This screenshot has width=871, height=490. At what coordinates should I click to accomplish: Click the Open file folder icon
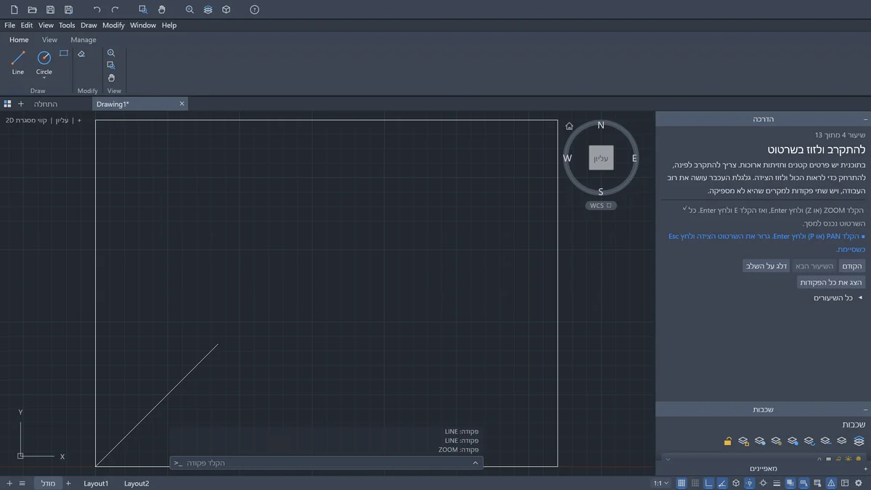32,9
